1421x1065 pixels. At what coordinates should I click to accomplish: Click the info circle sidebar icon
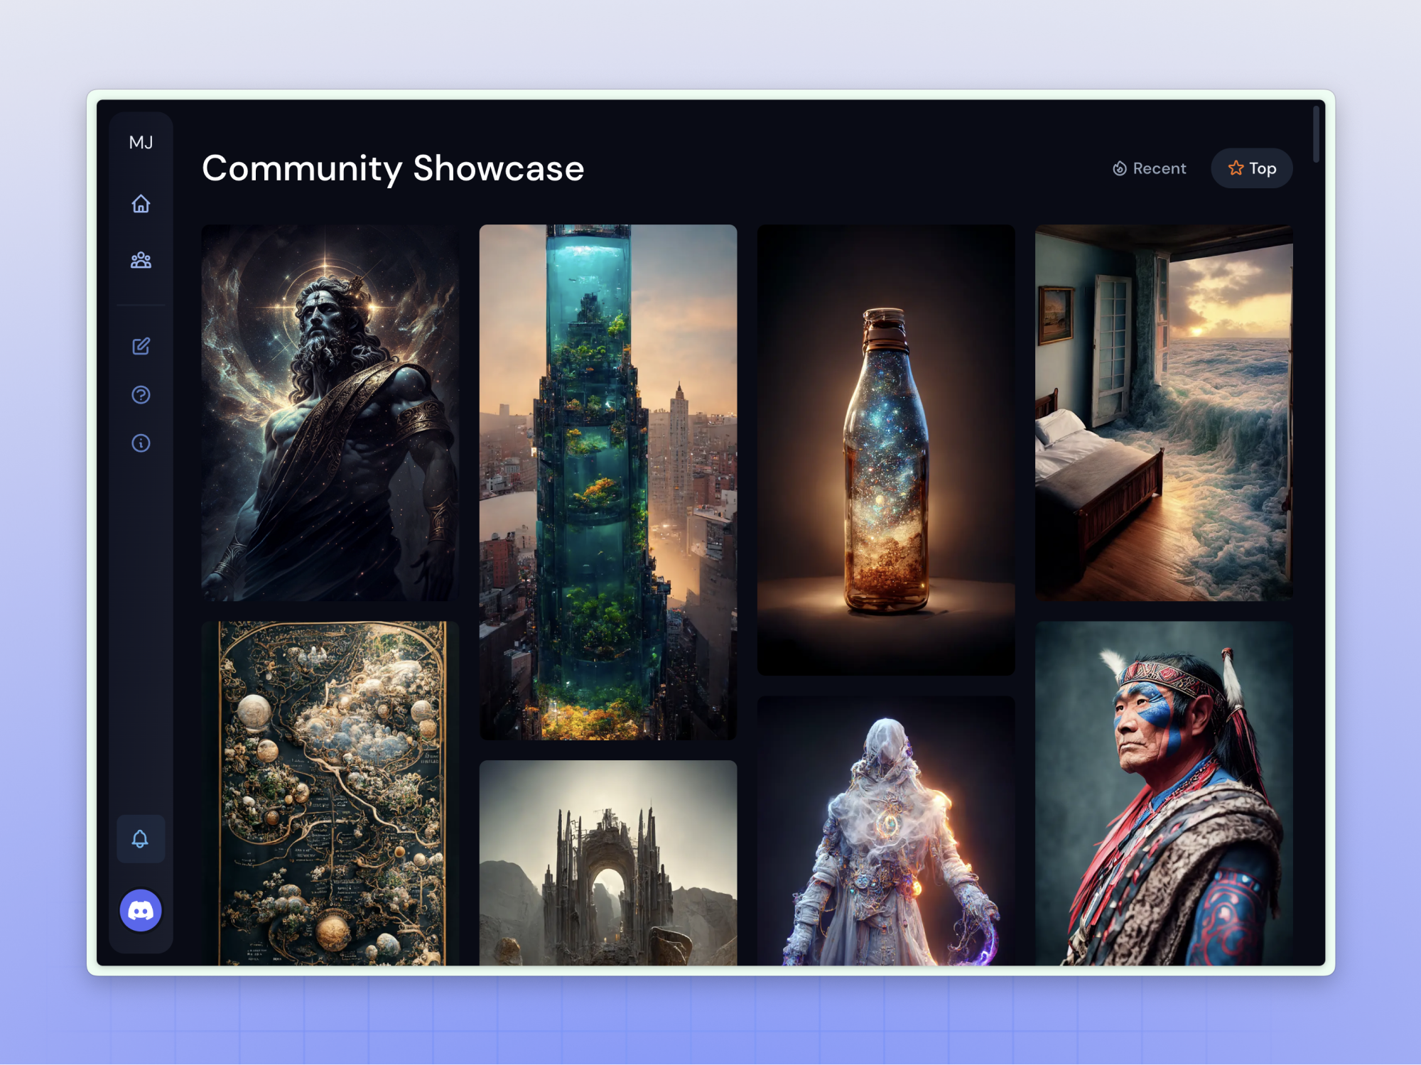(x=141, y=443)
